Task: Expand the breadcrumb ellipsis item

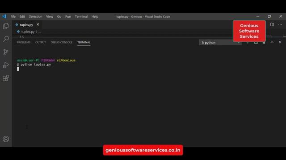Action: [40, 32]
